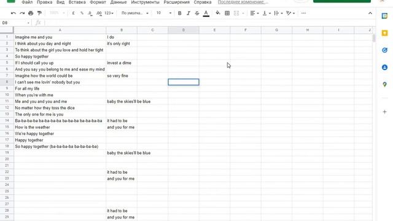
Task: Select cell 'Imagine me and you'
Action: (60, 37)
